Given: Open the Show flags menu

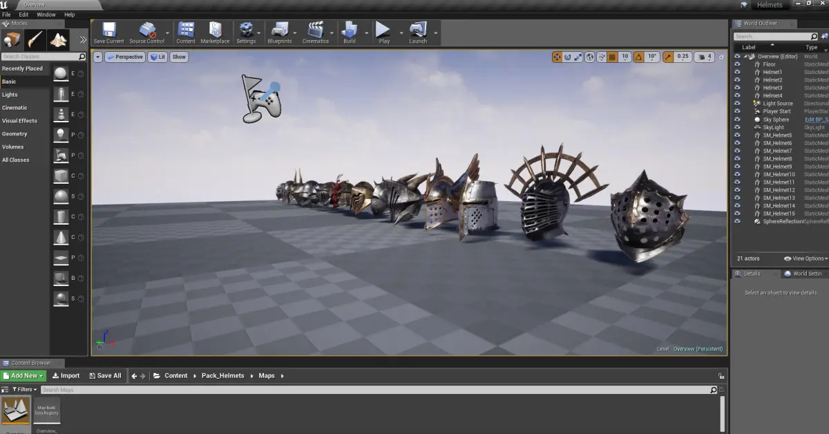Looking at the screenshot, I should click(179, 57).
